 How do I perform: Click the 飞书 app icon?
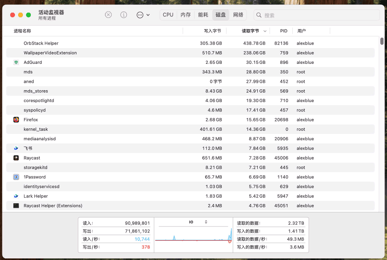(x=16, y=149)
